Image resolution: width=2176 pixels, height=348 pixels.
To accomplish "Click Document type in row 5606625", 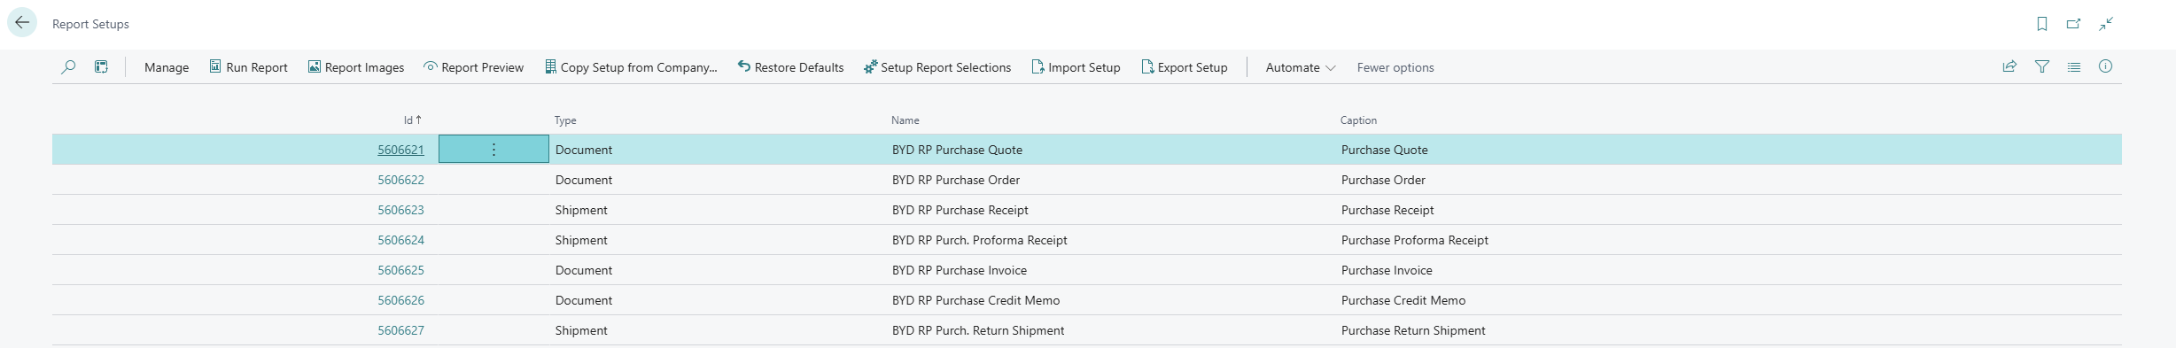I will click(584, 270).
